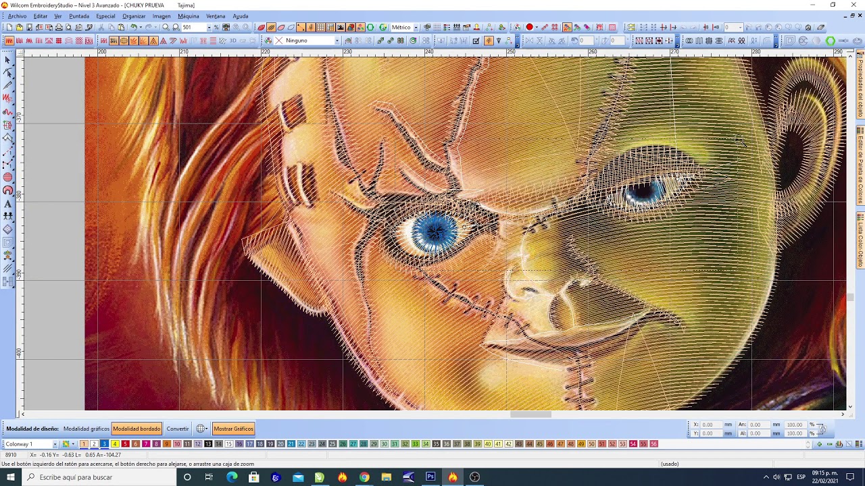Click the Copy icon in toolbar

(111, 27)
